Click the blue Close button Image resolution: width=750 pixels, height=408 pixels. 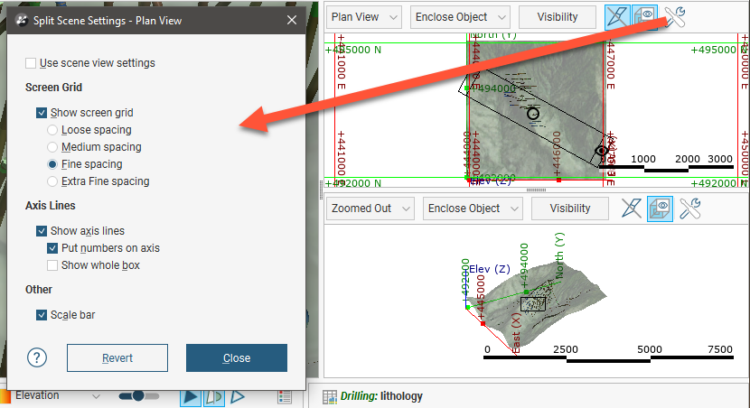(236, 357)
